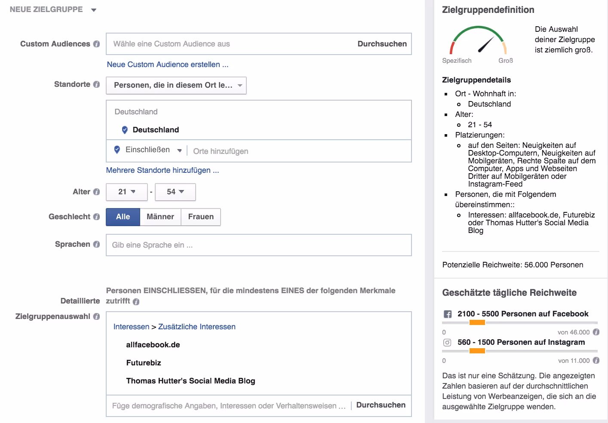Click 'Mehrere Standorte hinzufügen ...' link
Viewport: 608px width, 423px height.
pos(163,170)
